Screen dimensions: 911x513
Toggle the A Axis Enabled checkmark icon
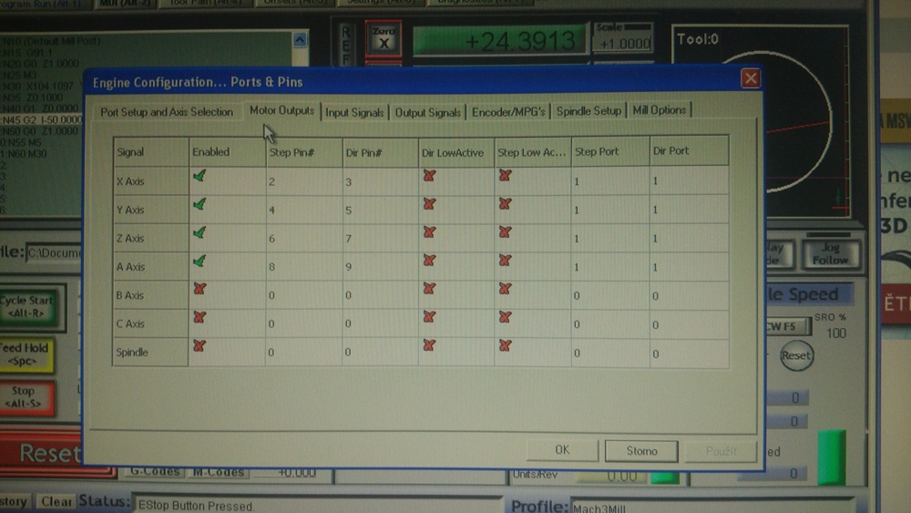click(200, 262)
